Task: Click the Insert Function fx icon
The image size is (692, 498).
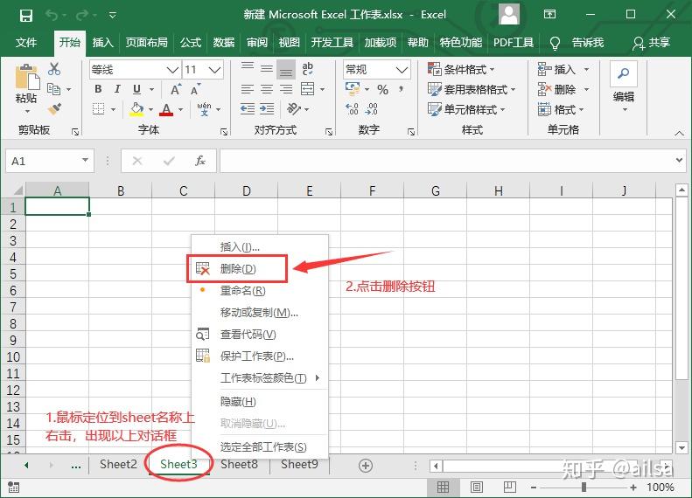Action: (x=200, y=161)
